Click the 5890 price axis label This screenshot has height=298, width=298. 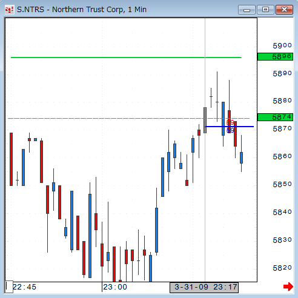click(x=282, y=73)
